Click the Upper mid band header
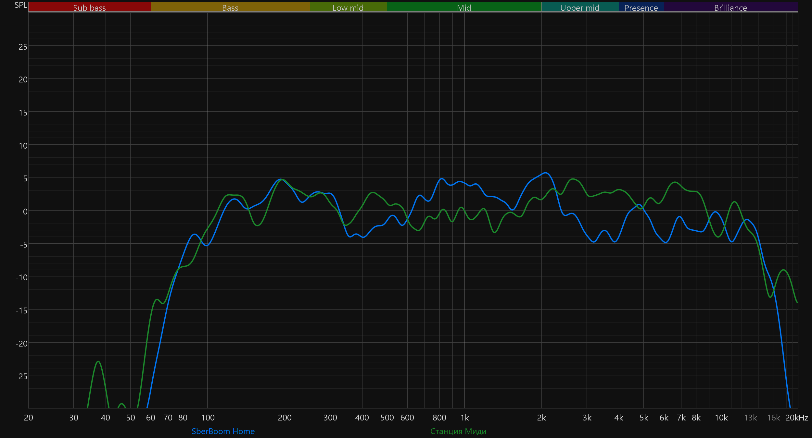Image resolution: width=812 pixels, height=438 pixels. click(x=580, y=7)
